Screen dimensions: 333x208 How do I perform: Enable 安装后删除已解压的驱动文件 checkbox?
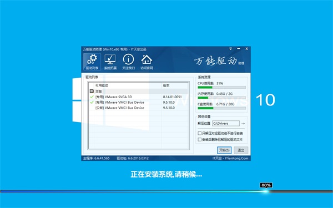[x=200, y=139]
